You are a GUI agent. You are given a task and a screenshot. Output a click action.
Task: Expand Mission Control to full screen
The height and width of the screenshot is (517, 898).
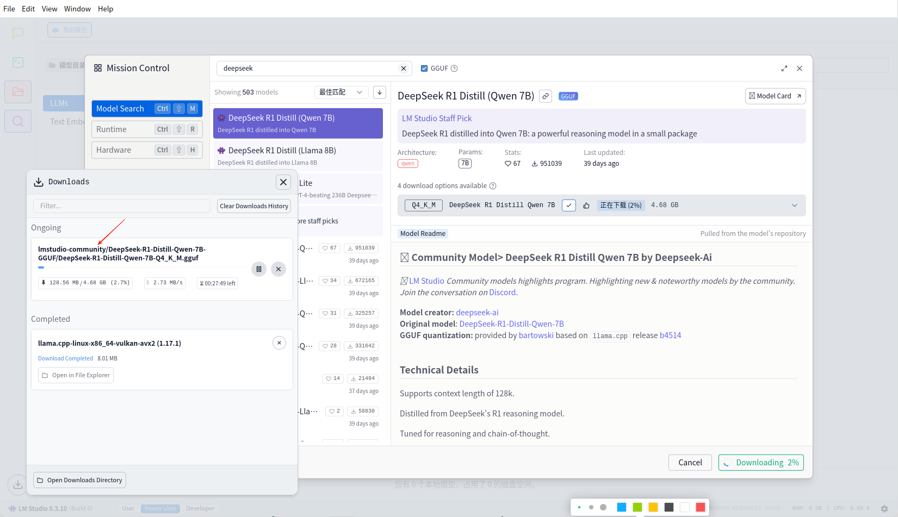point(784,68)
